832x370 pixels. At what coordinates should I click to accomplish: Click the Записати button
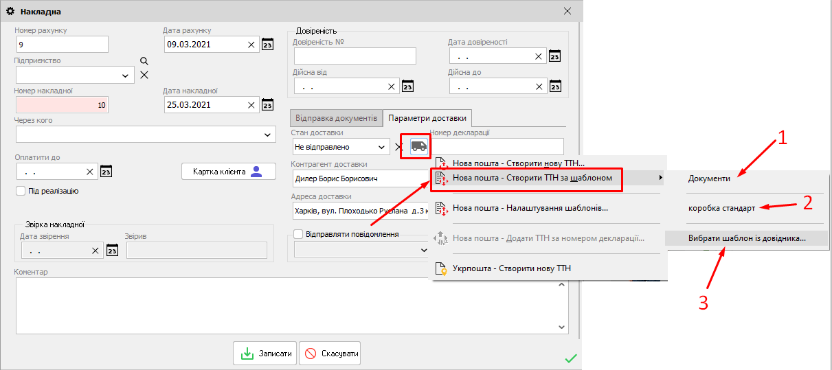[x=265, y=354]
